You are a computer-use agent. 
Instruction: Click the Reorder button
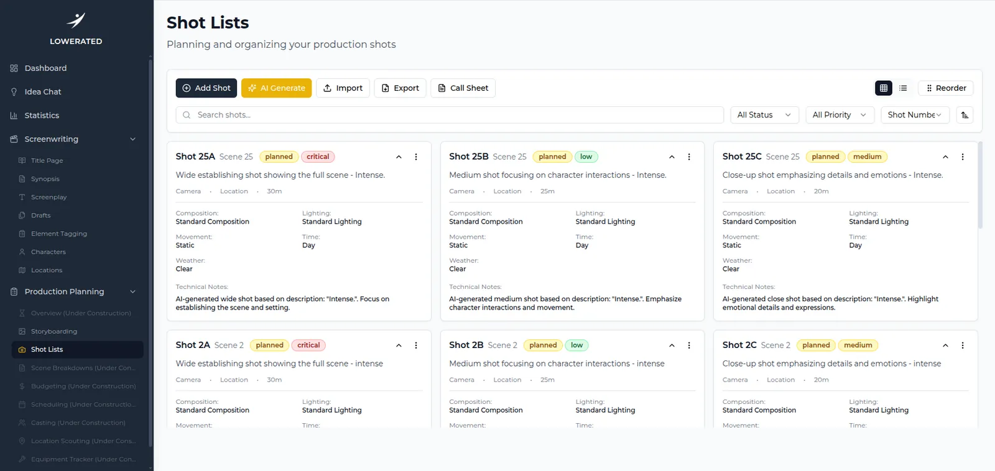point(946,88)
